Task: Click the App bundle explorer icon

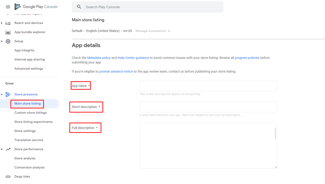Action: (x=8, y=32)
